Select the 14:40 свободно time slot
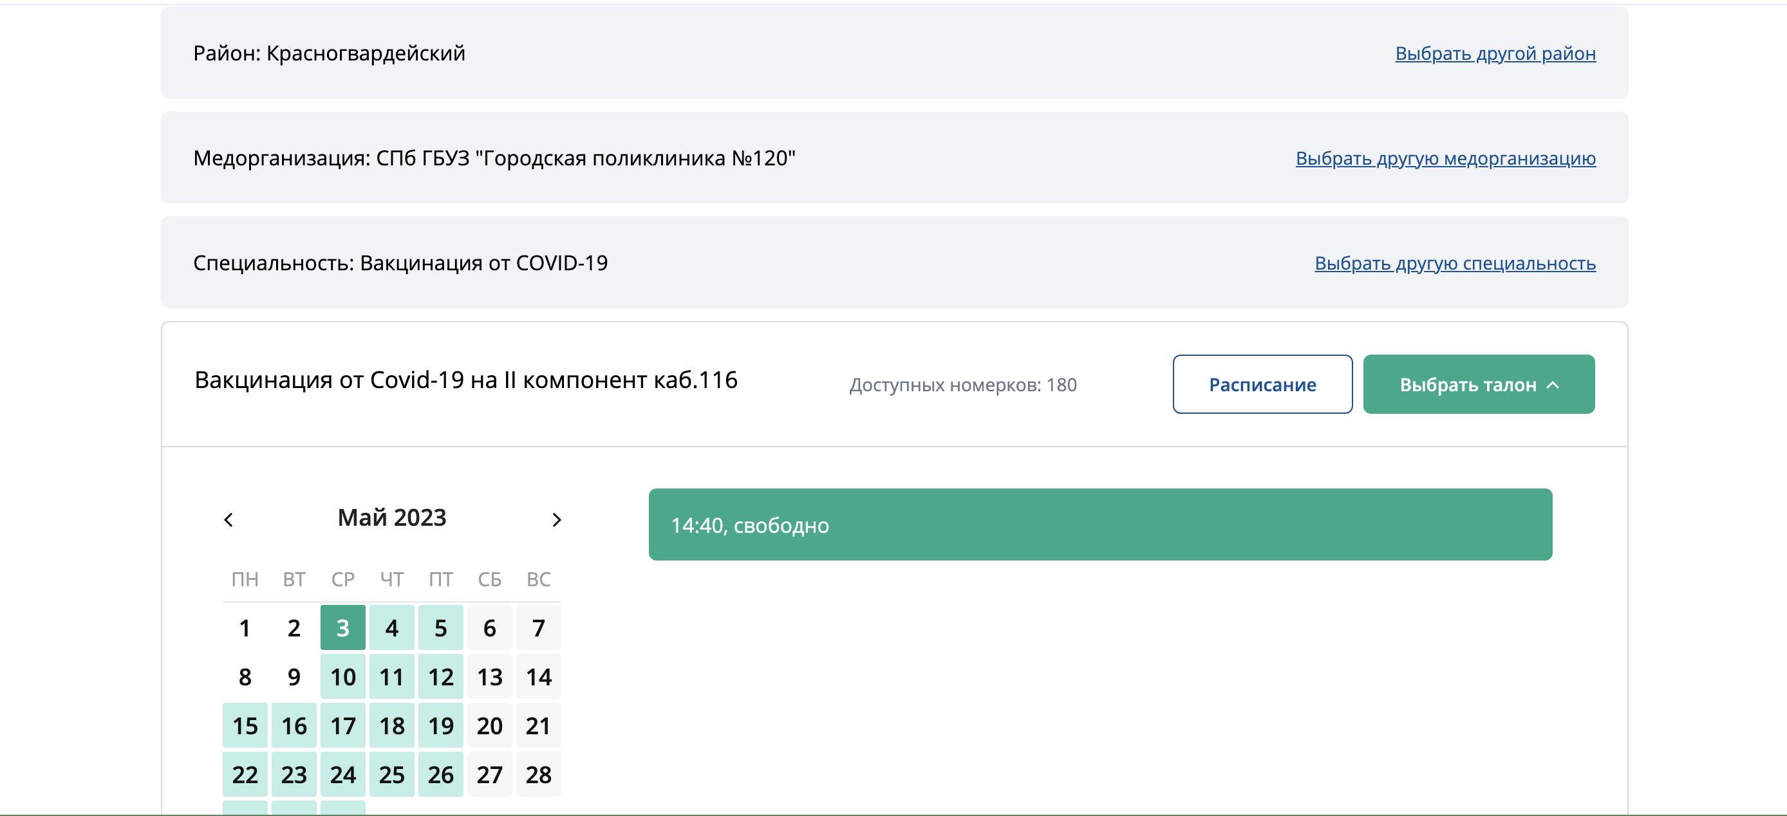1787x816 pixels. 1099,524
